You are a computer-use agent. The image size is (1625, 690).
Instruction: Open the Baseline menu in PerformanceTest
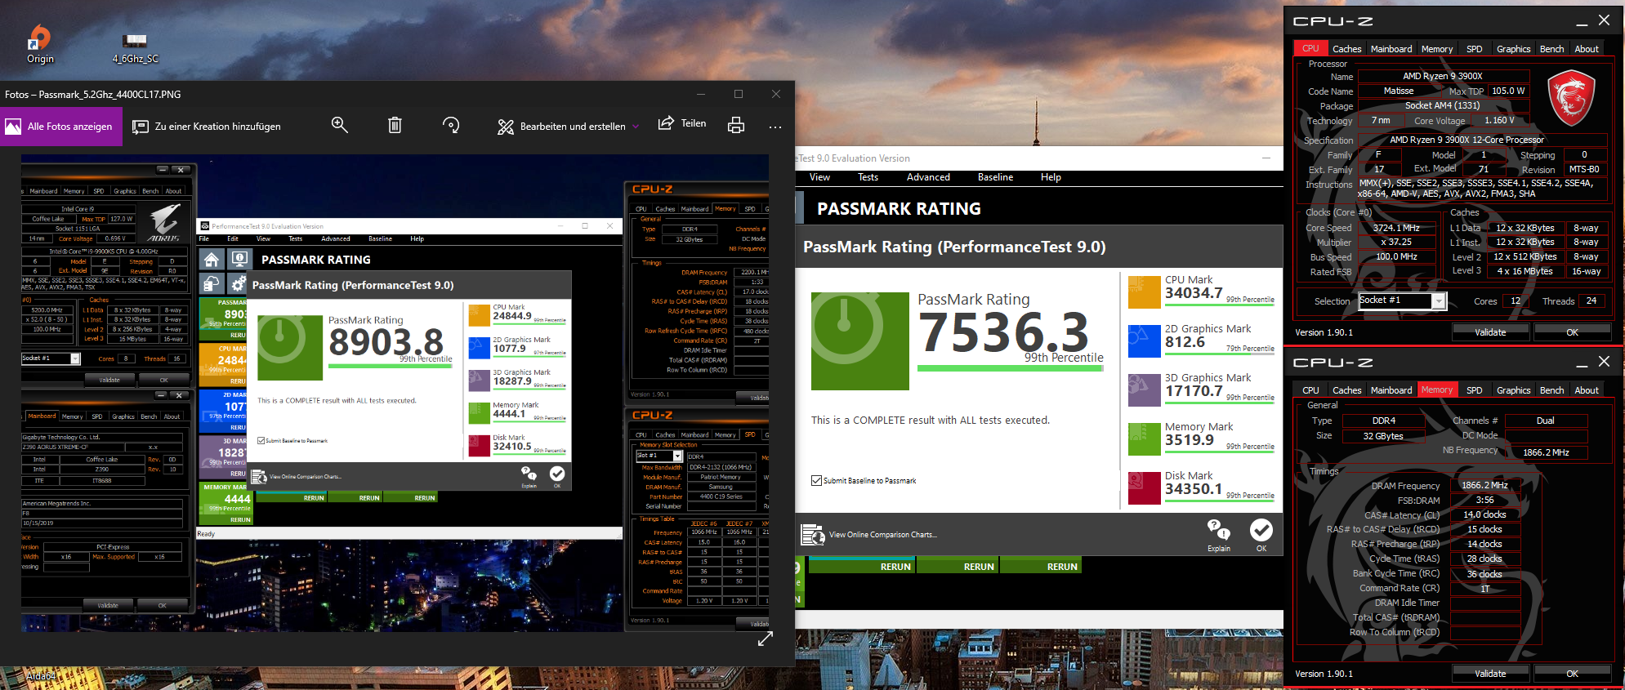[995, 177]
